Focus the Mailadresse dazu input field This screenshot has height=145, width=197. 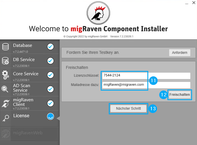(146, 85)
